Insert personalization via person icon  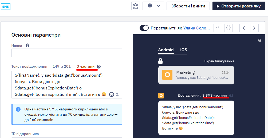[x=117, y=94]
